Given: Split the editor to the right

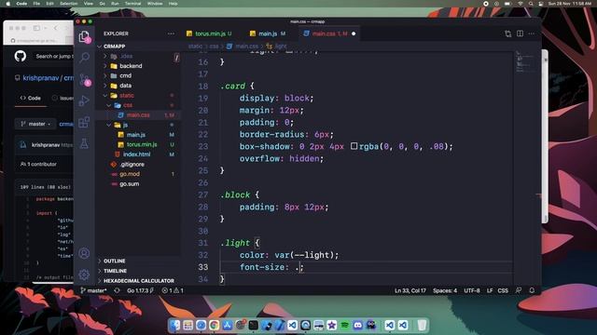Looking at the screenshot, I should click(521, 33).
